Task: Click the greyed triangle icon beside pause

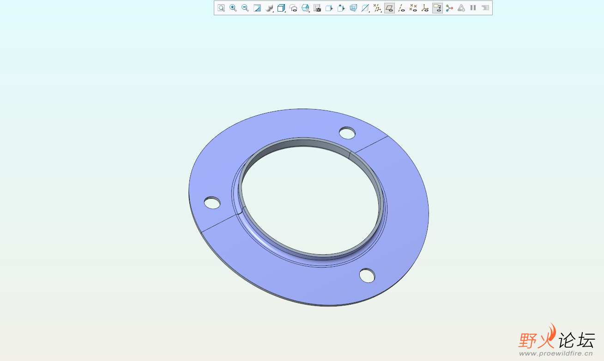Action: pos(461,8)
